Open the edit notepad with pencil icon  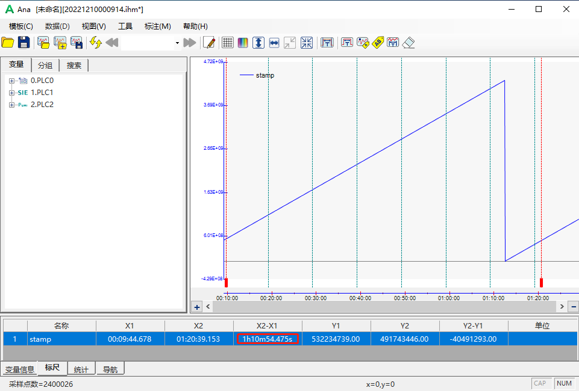209,43
